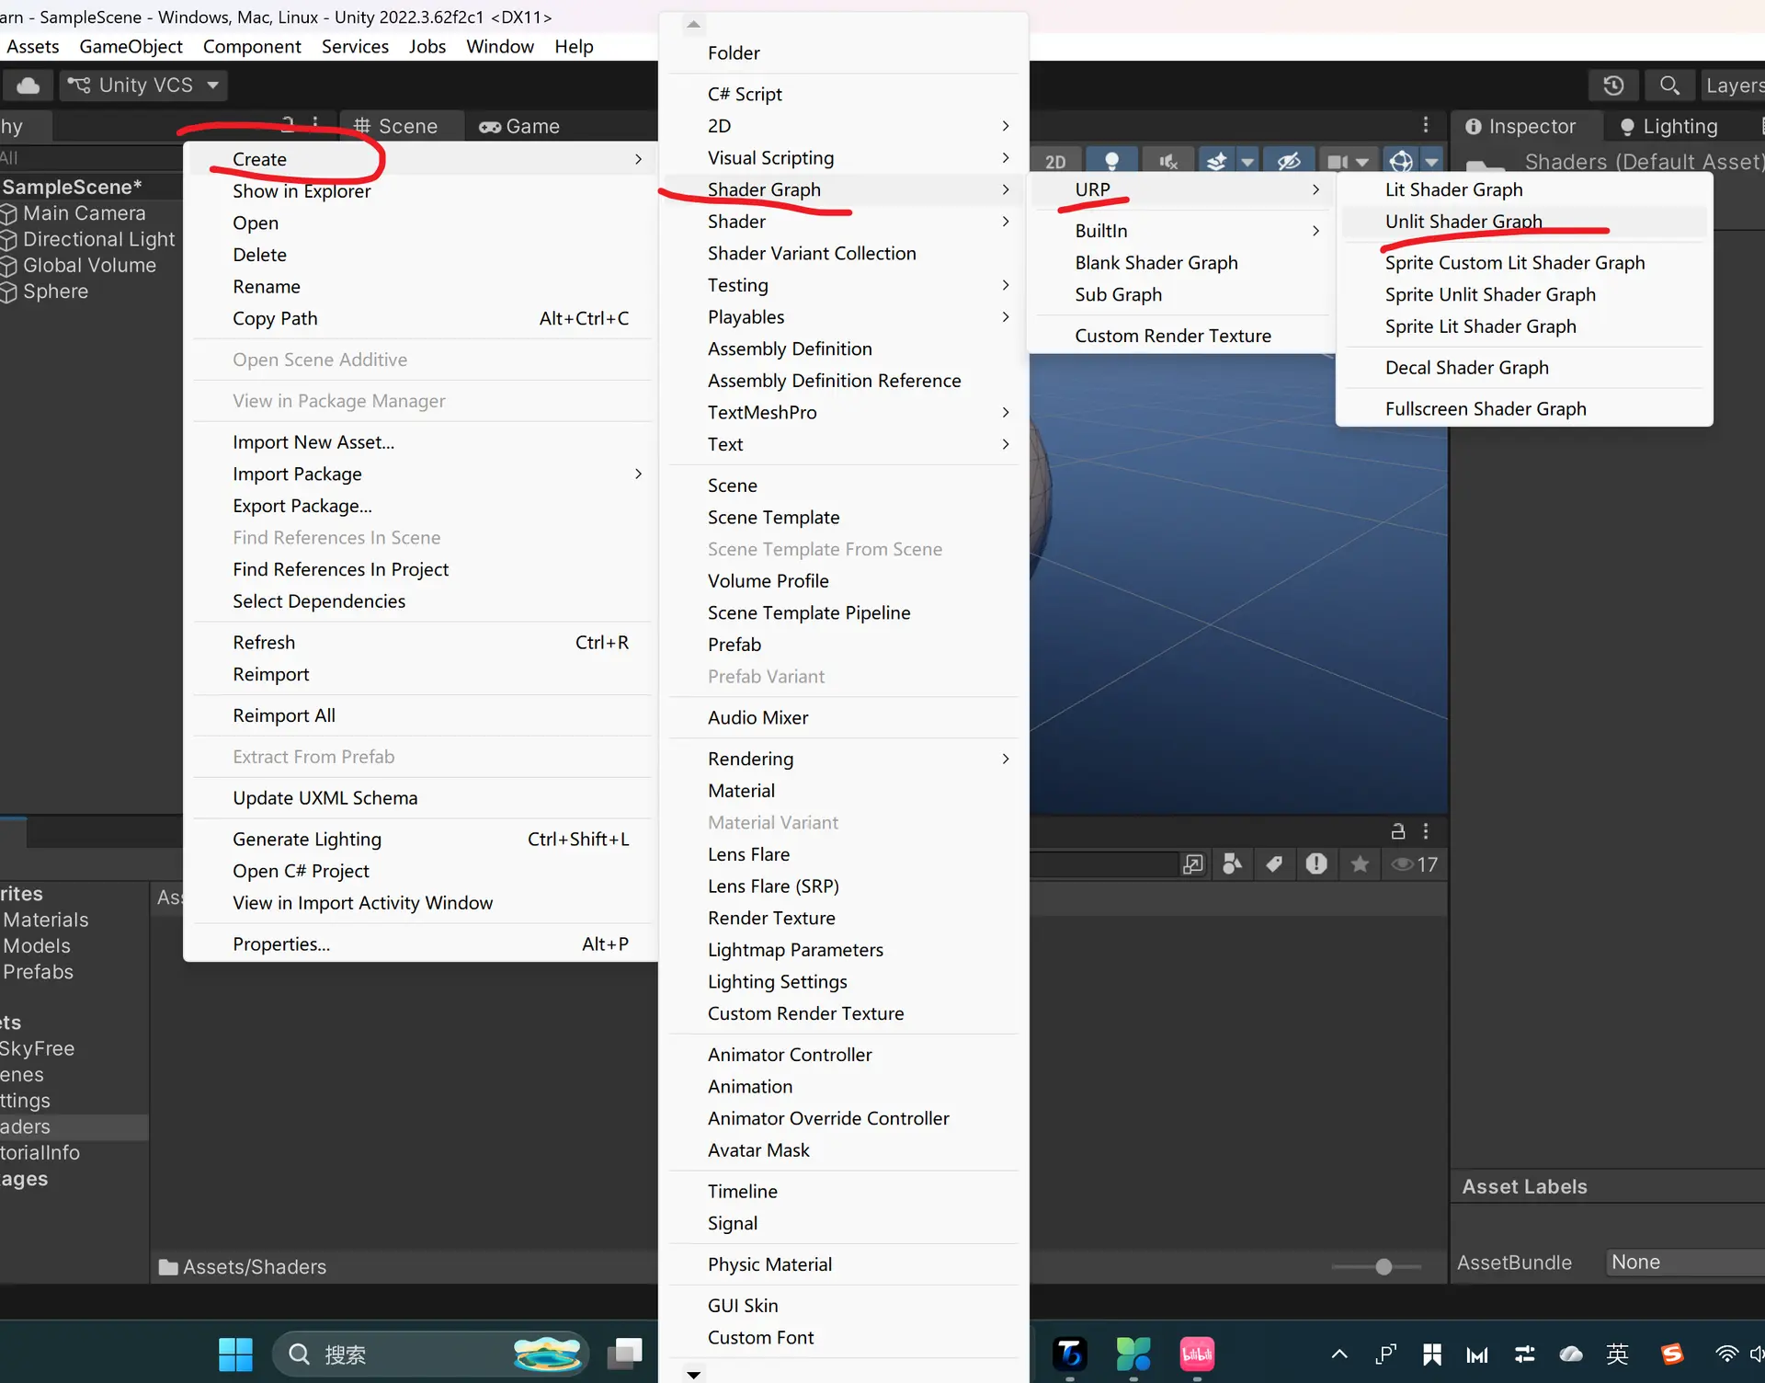Open the Prefabs folder in Project
The height and width of the screenshot is (1383, 1765).
pyautogui.click(x=38, y=972)
